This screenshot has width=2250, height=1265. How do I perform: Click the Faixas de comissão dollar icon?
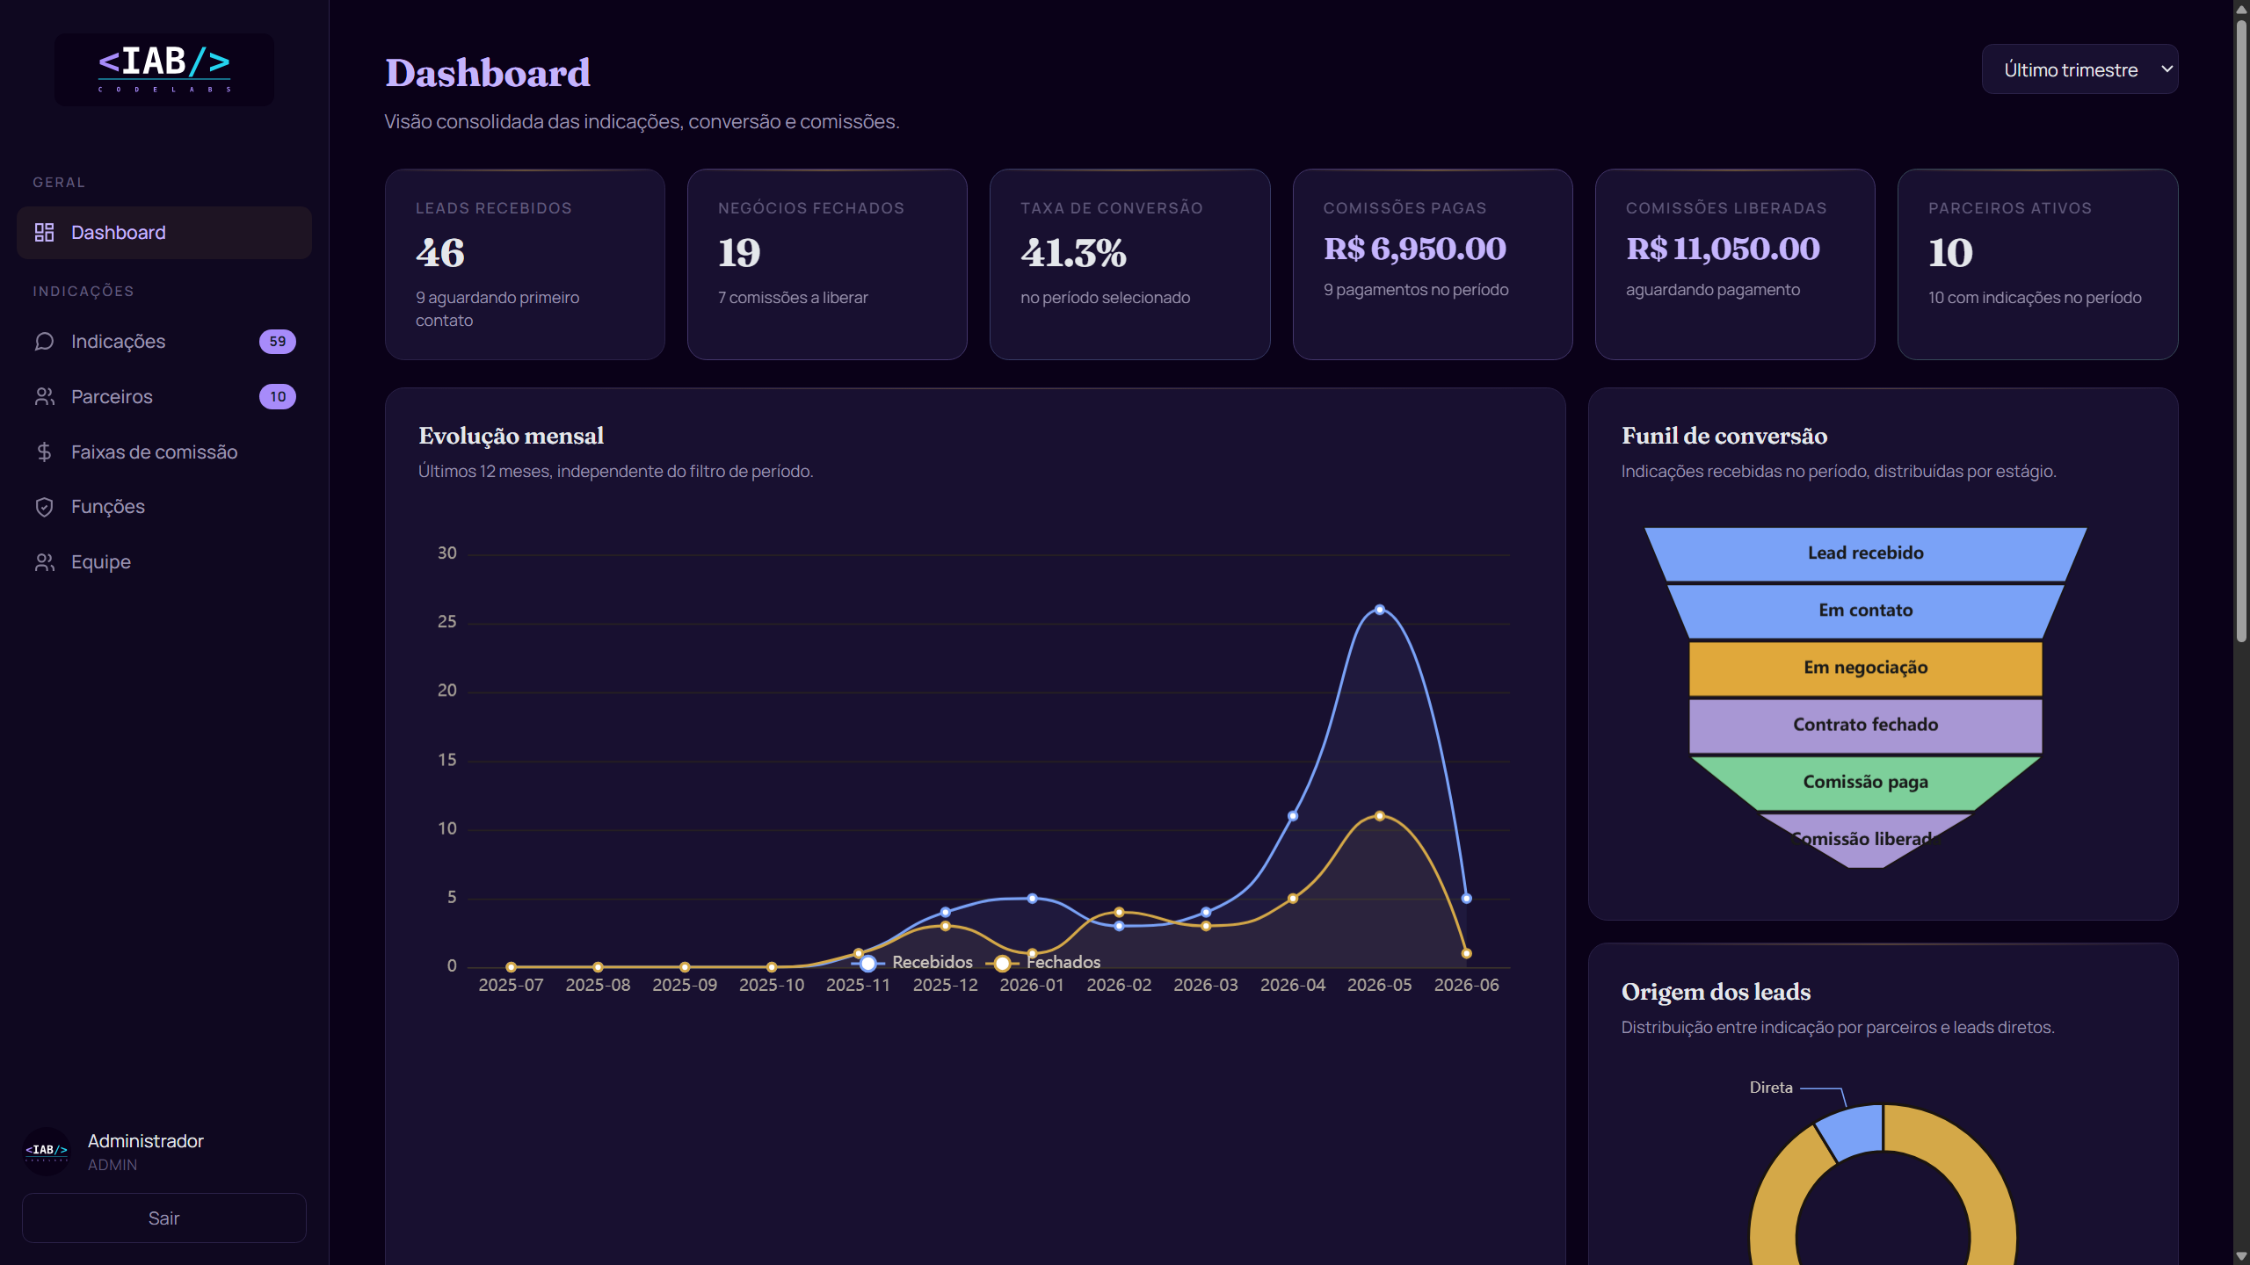click(44, 452)
